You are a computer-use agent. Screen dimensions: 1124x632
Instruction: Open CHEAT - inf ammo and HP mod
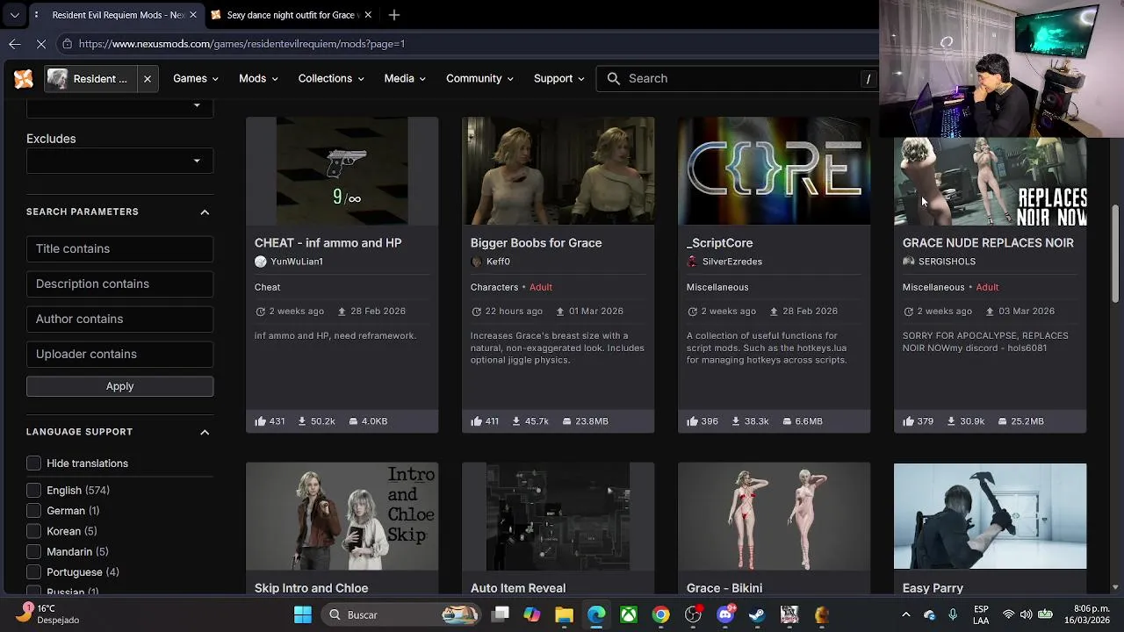point(328,243)
